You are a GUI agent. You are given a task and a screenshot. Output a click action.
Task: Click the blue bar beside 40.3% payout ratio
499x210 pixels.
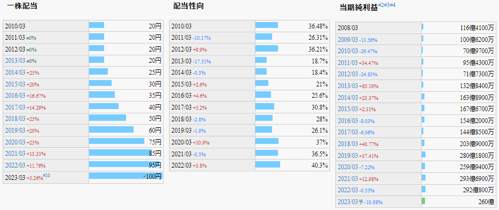click(x=268, y=164)
